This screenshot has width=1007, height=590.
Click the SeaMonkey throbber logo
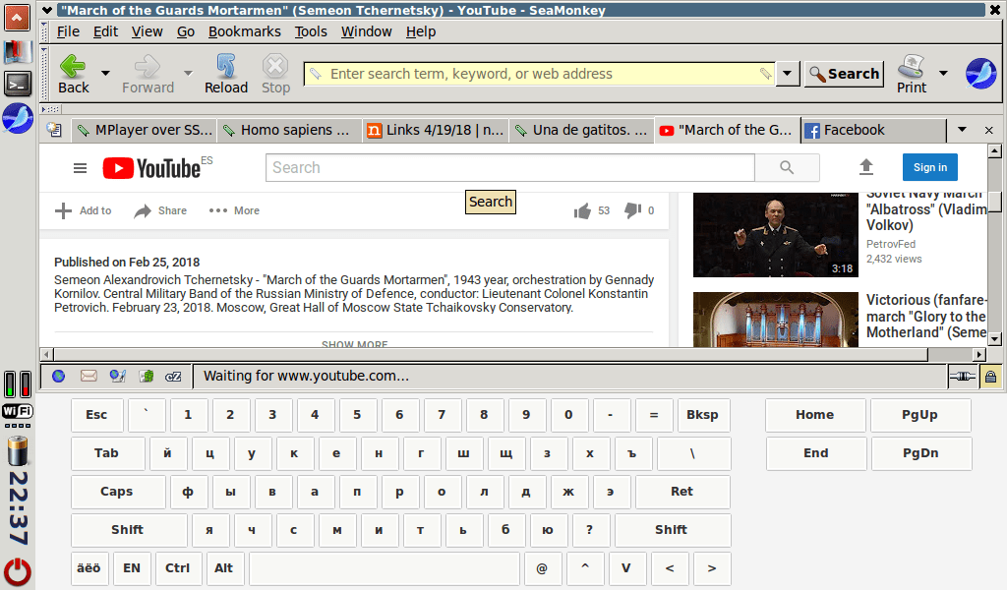pyautogui.click(x=981, y=73)
